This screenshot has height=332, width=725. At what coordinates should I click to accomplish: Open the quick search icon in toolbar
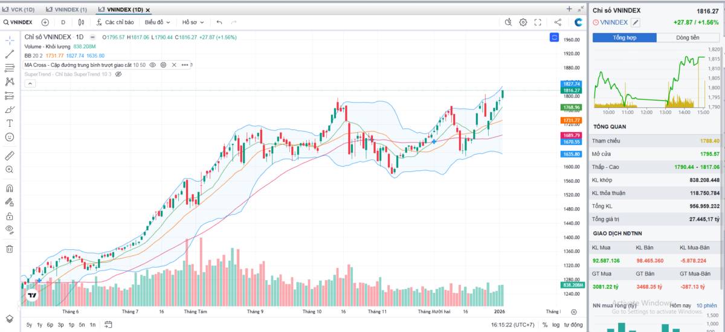[x=509, y=22]
